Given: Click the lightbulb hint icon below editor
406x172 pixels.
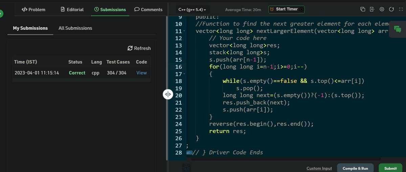Looking at the screenshot, I should [186, 168].
